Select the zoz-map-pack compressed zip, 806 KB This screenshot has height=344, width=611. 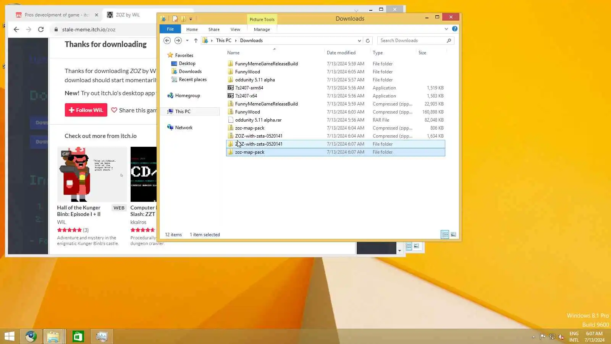335,128
